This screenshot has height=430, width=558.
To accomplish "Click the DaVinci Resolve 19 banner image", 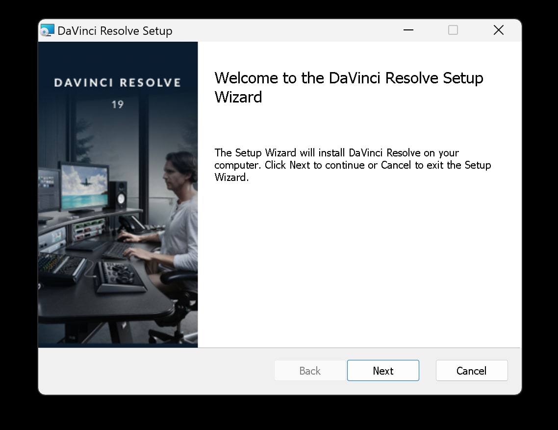I will pos(118,194).
